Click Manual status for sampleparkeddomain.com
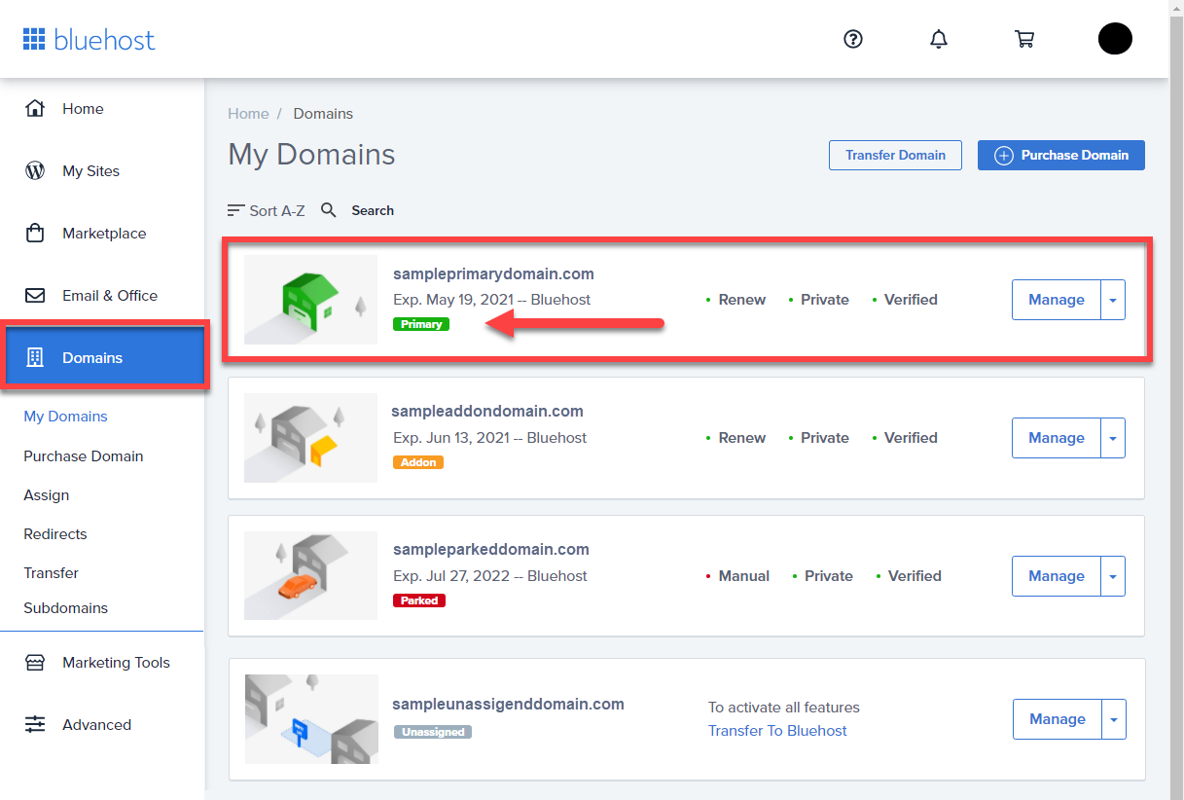Image resolution: width=1184 pixels, height=800 pixels. [x=744, y=576]
